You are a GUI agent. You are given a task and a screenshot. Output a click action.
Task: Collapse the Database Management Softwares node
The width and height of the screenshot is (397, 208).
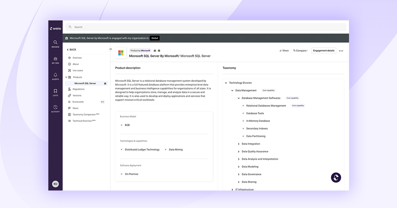coord(239,98)
